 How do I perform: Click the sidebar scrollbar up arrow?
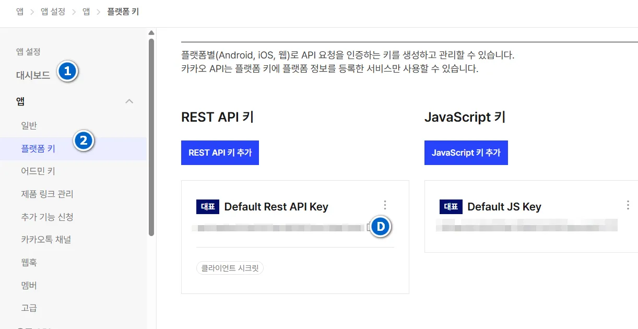pos(151,33)
